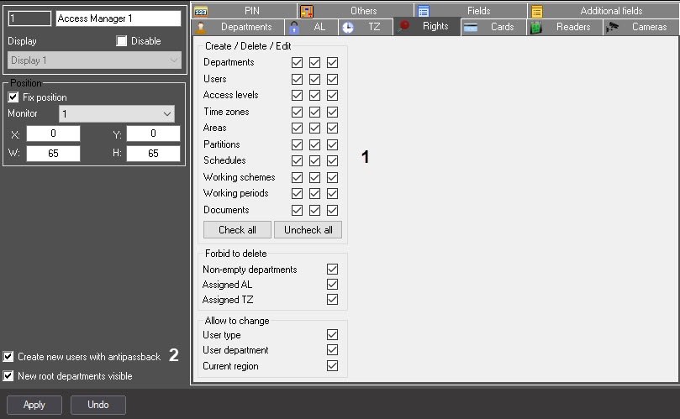
Task: Uncheck Areas delete right checkbox
Action: click(315, 128)
